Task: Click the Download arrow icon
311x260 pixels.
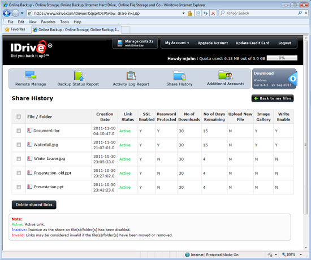Action: (x=293, y=79)
